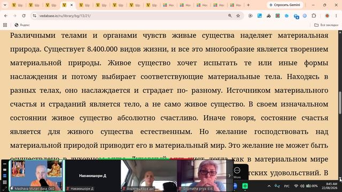The height and width of the screenshot is (192, 342).
Task: Click the number 8.400.000 in the text
Action: pyautogui.click(x=102, y=49)
